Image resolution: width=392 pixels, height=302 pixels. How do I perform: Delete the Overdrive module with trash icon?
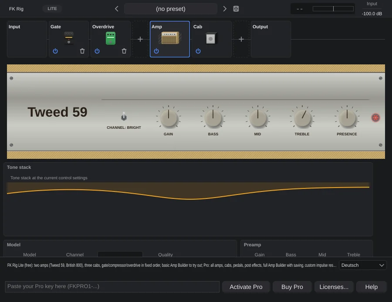tap(124, 51)
